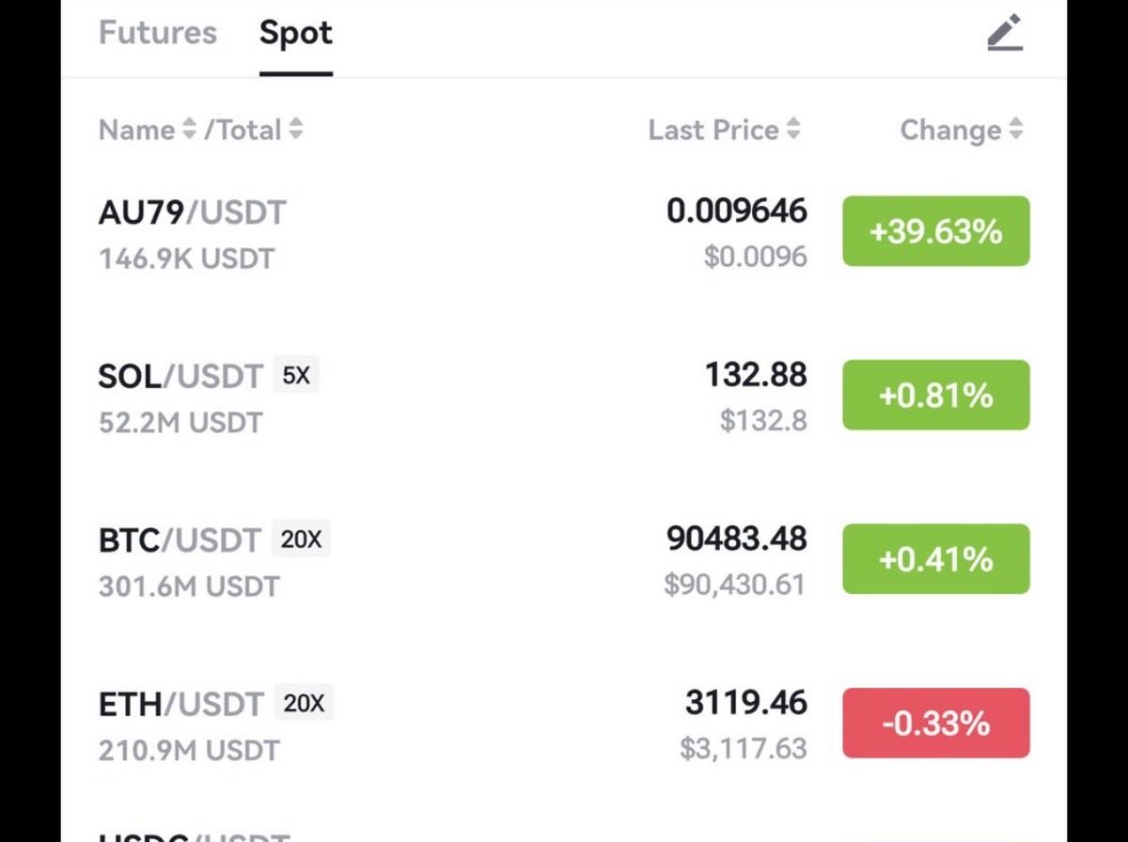Tap the 20X leverage tag on ETH
1128x842 pixels.
coord(304,703)
